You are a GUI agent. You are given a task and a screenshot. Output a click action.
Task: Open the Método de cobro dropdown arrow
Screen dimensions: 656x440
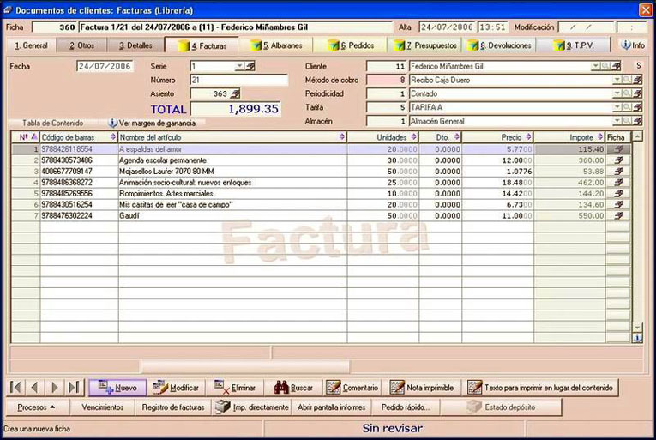617,80
